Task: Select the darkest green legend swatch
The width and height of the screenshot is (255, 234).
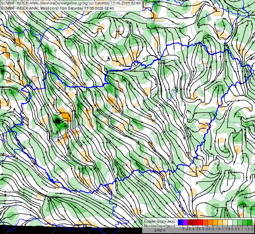Action: 250,222
